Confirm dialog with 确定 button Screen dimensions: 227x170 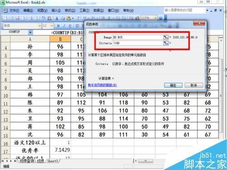pyautogui.click(x=173, y=85)
